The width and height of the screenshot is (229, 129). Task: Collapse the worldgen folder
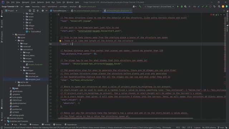tap(21, 71)
